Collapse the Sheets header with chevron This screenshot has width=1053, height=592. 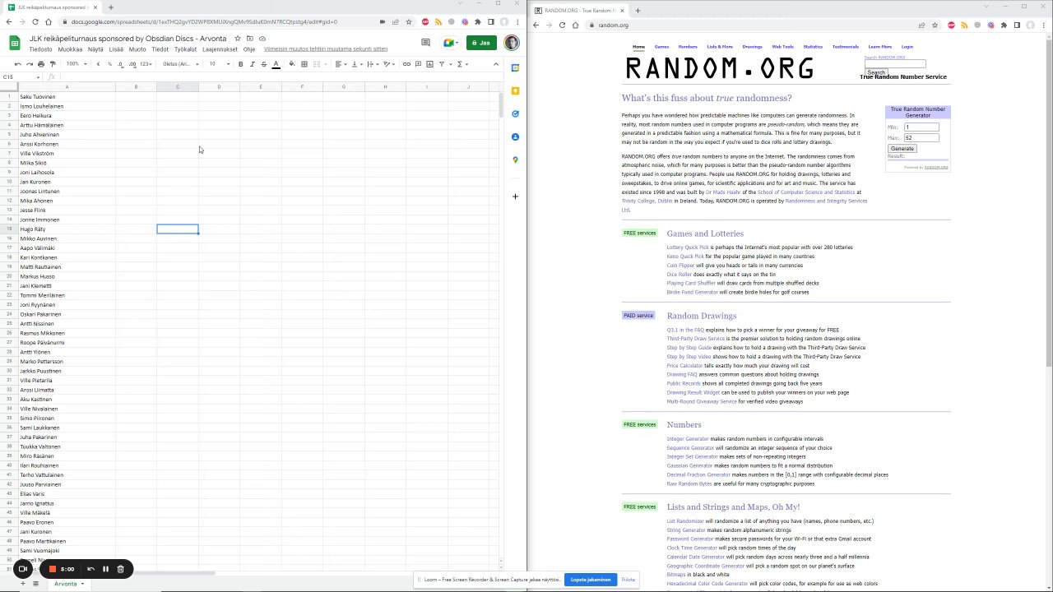coord(495,64)
